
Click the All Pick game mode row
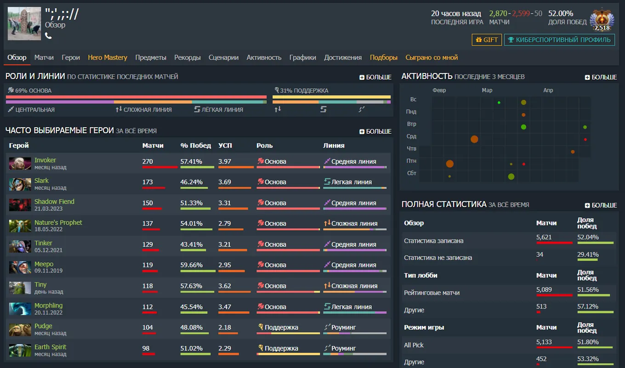509,345
